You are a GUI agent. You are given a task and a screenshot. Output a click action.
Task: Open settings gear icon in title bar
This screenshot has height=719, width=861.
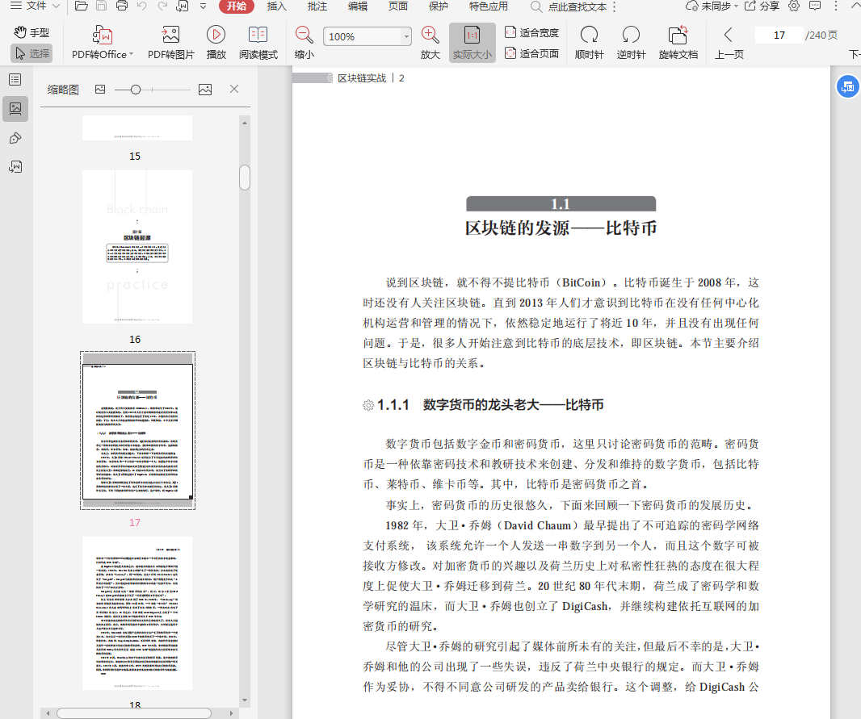tap(794, 6)
